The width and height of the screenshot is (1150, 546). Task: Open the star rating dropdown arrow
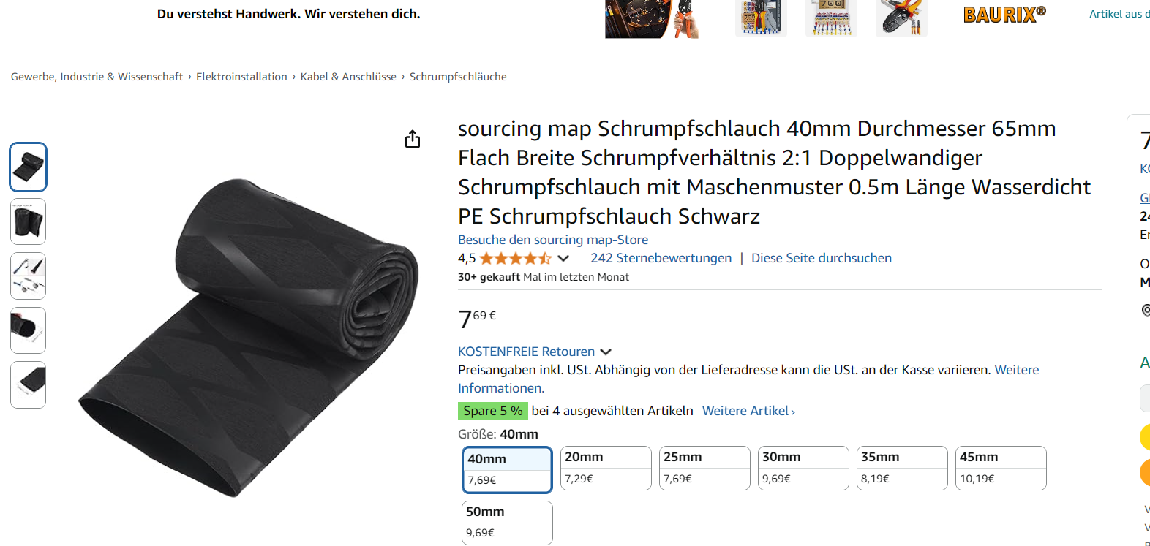click(563, 258)
